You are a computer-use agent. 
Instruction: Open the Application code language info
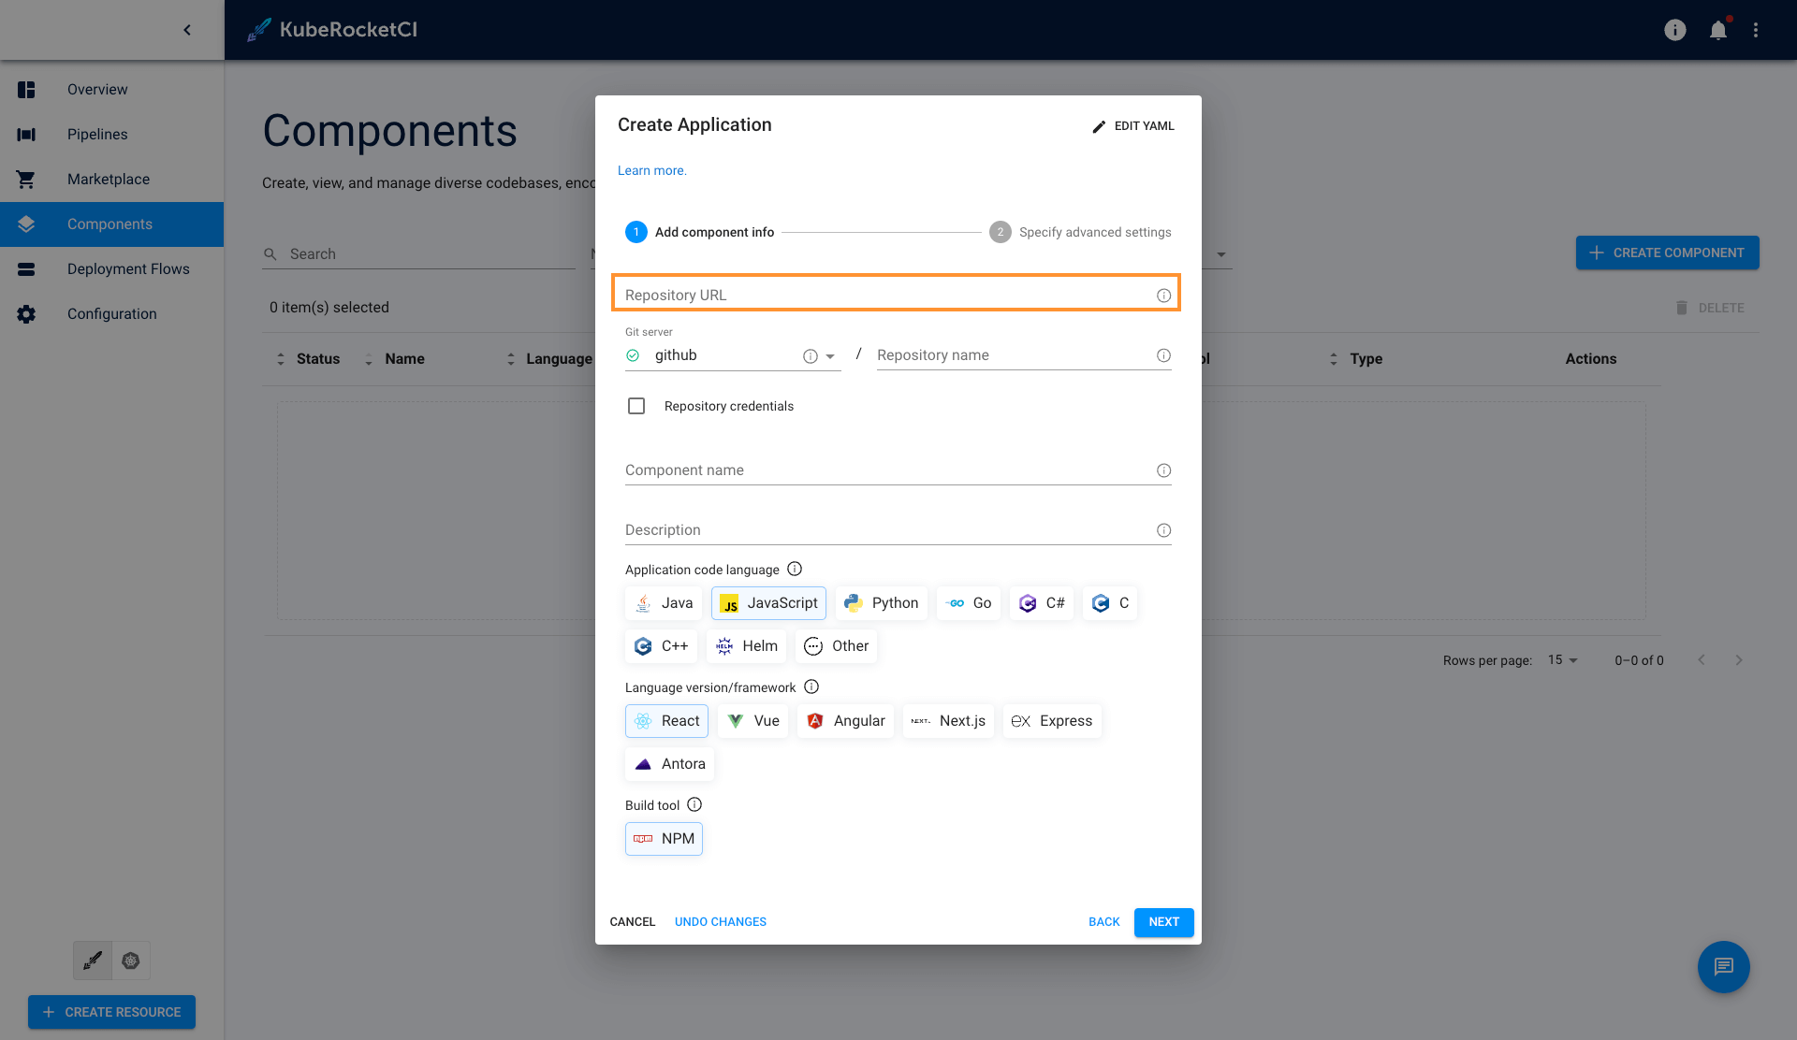[796, 569]
